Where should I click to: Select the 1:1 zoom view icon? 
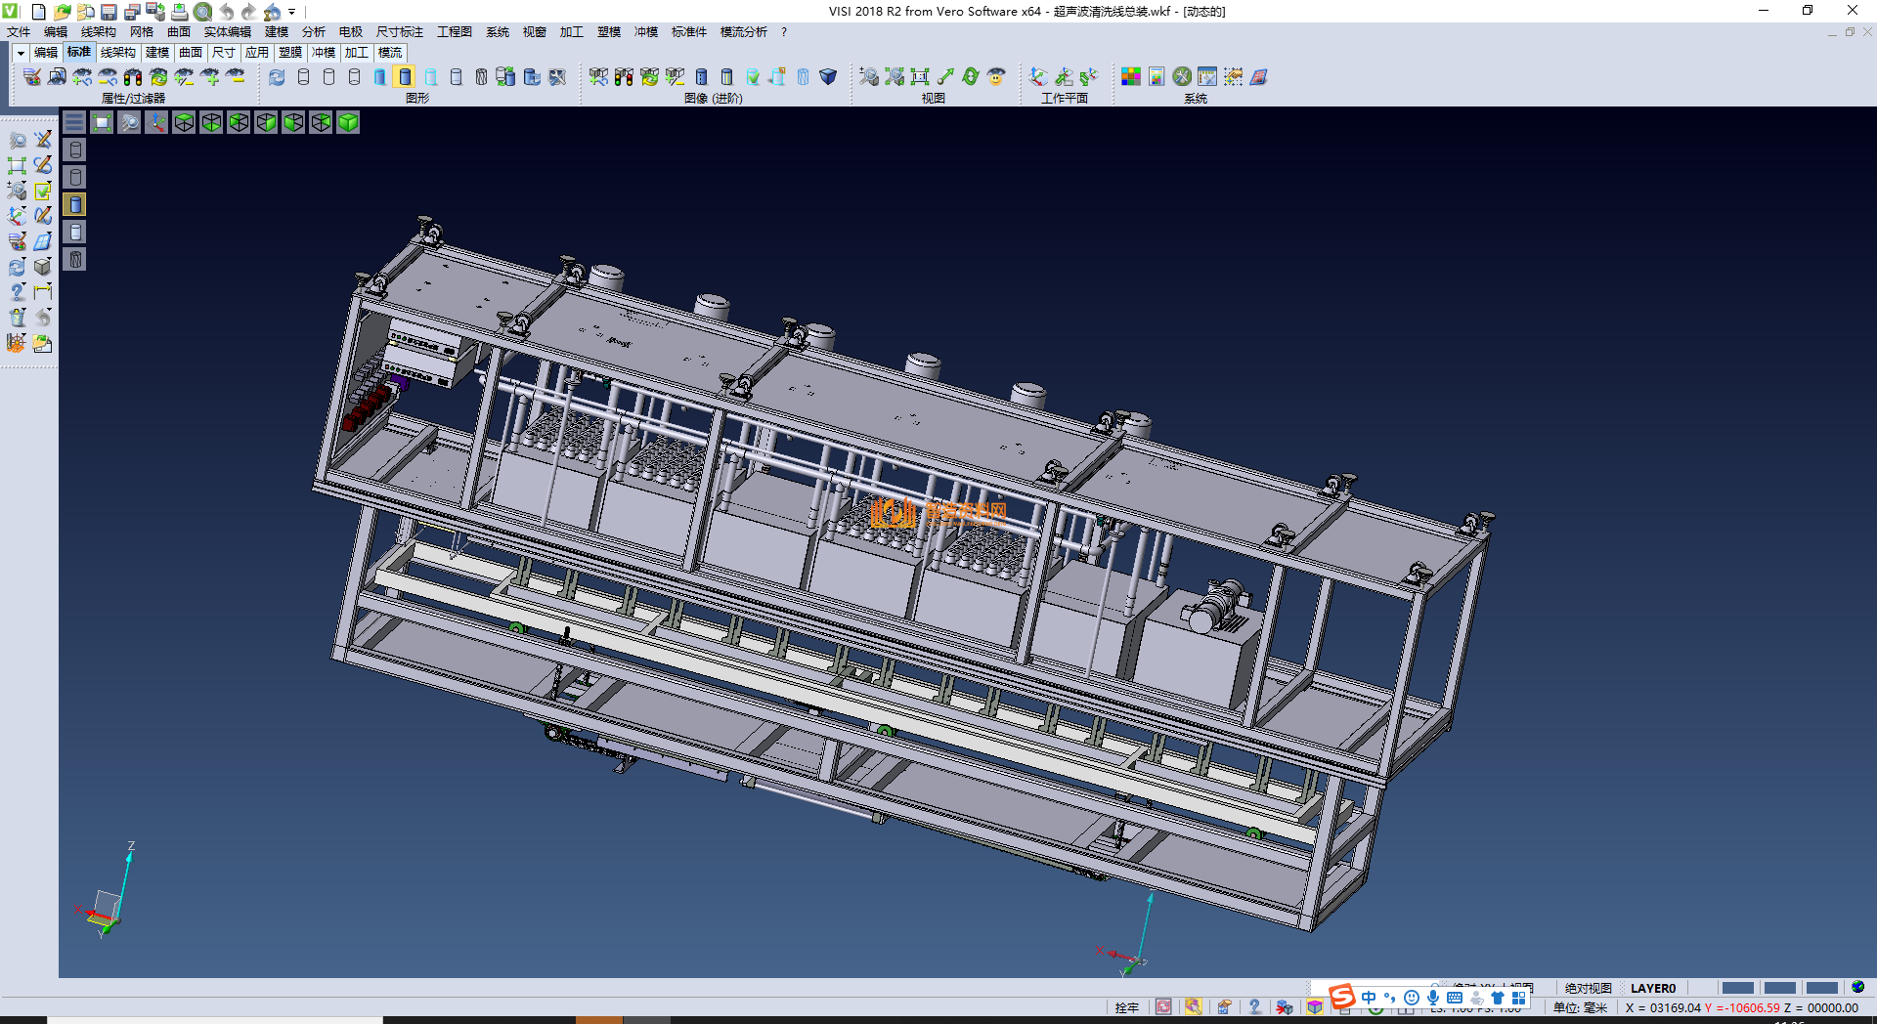click(x=919, y=76)
